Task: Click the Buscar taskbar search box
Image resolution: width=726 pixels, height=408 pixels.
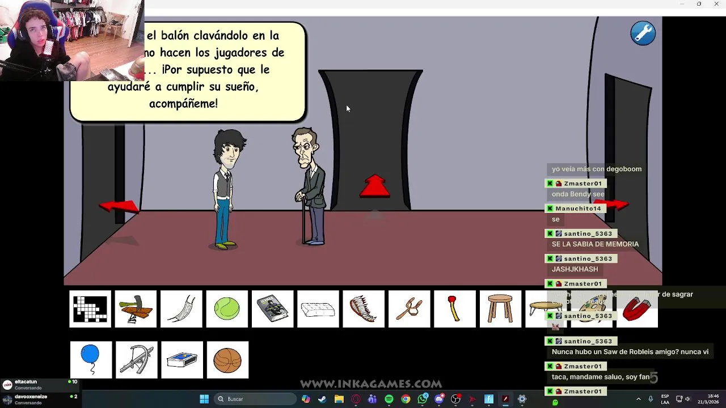Action: [254, 399]
